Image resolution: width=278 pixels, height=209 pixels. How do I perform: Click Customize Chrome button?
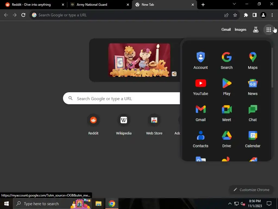[251, 190]
